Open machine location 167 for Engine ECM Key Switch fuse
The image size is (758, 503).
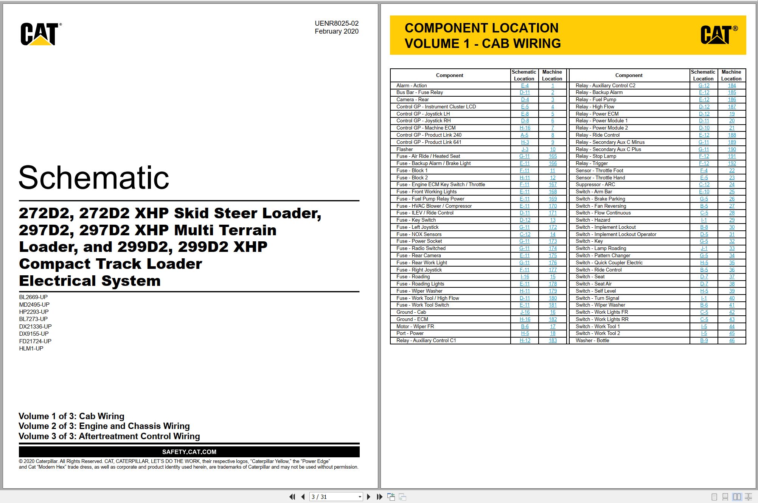pyautogui.click(x=553, y=185)
